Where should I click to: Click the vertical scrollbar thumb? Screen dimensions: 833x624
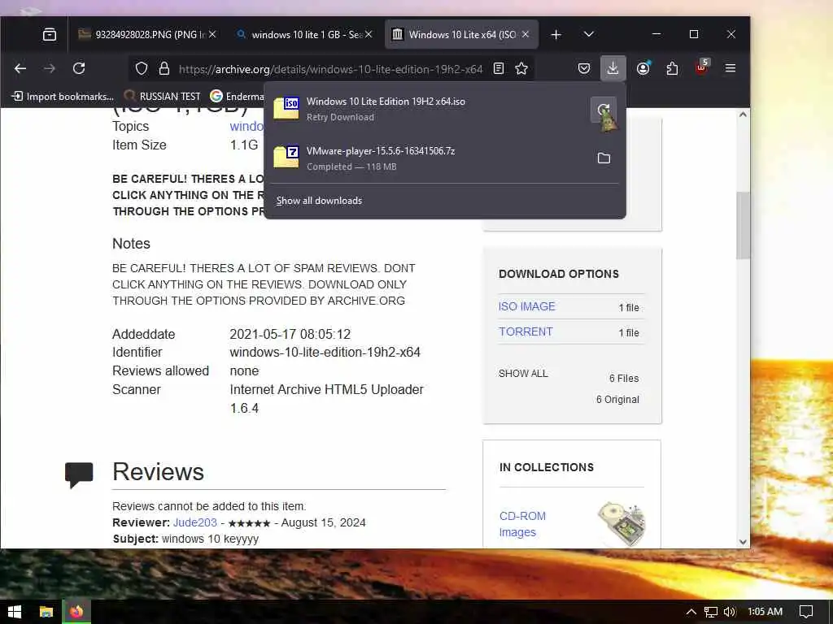pyautogui.click(x=743, y=226)
